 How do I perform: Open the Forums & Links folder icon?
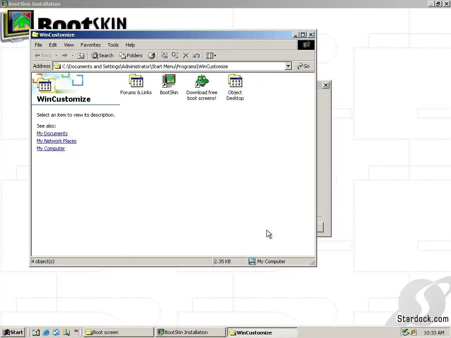click(136, 81)
